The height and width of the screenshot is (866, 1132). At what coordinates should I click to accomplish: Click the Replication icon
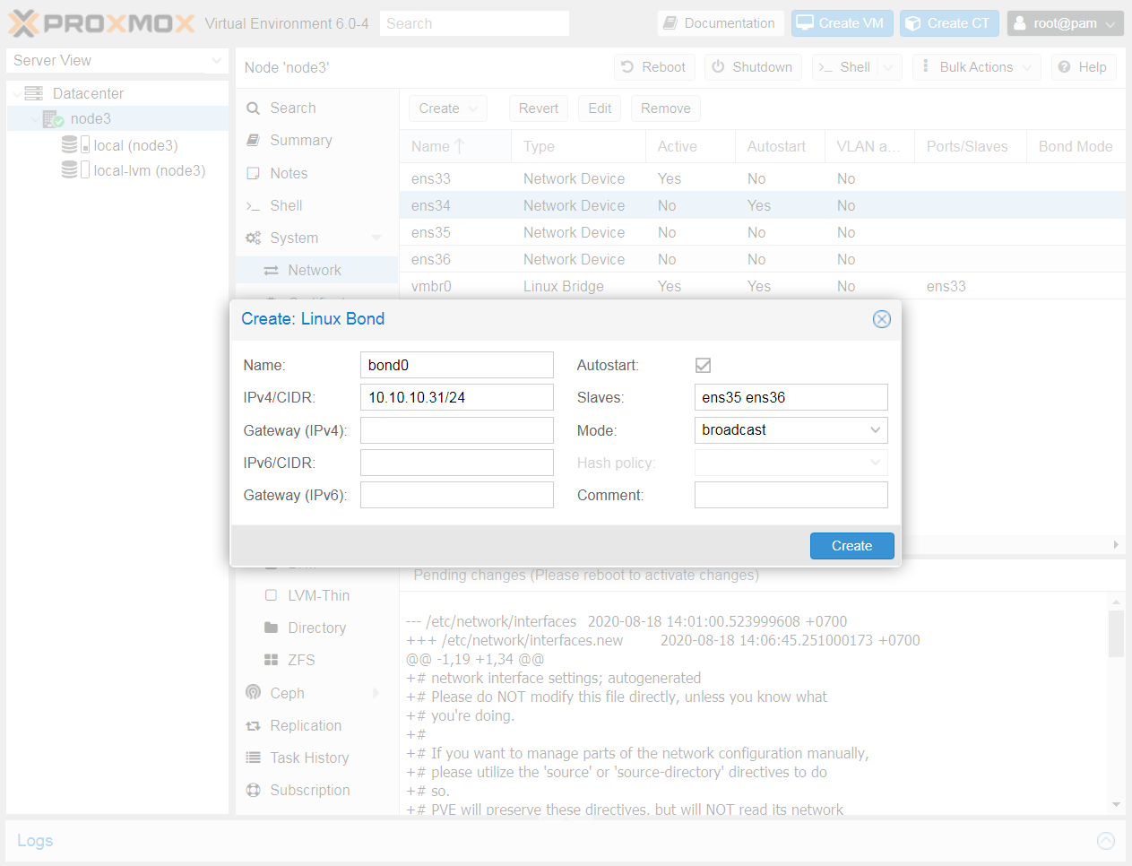tap(254, 726)
